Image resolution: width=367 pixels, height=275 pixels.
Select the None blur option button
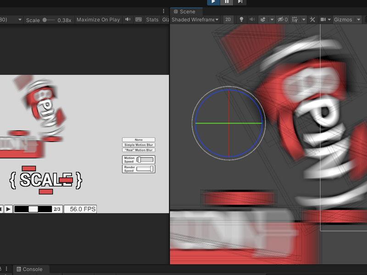(x=139, y=140)
